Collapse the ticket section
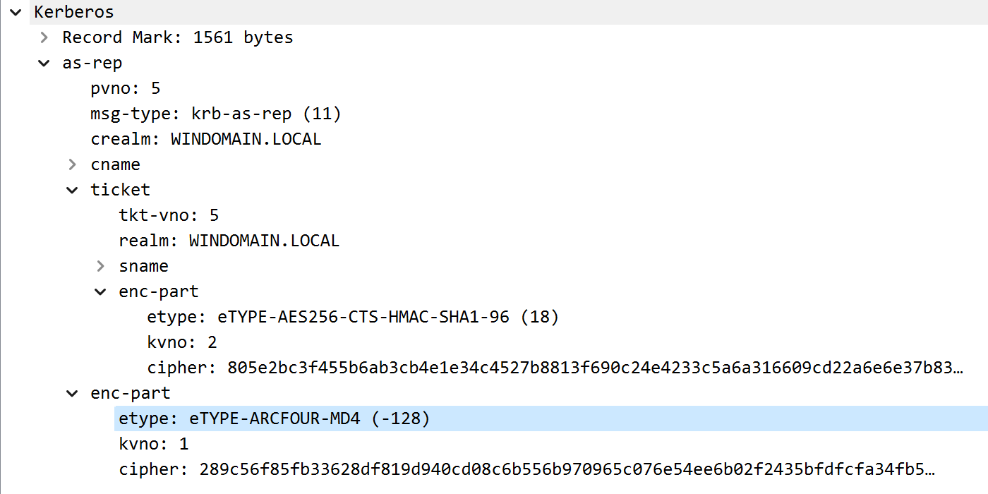 72,190
